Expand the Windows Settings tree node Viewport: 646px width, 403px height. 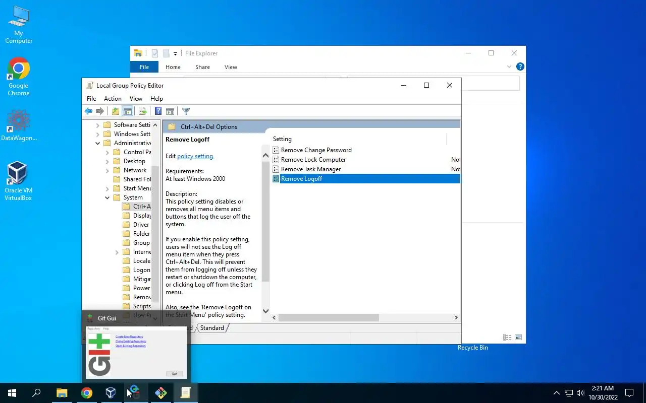98,134
